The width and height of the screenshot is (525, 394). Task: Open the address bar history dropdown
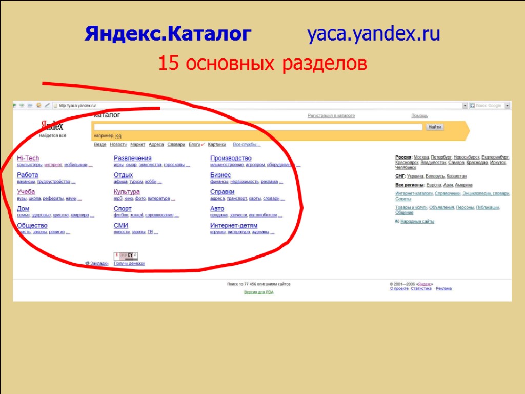point(465,106)
